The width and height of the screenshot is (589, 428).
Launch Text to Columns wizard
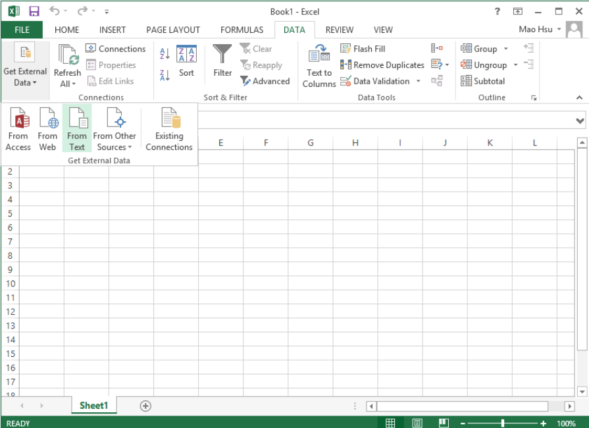(319, 66)
